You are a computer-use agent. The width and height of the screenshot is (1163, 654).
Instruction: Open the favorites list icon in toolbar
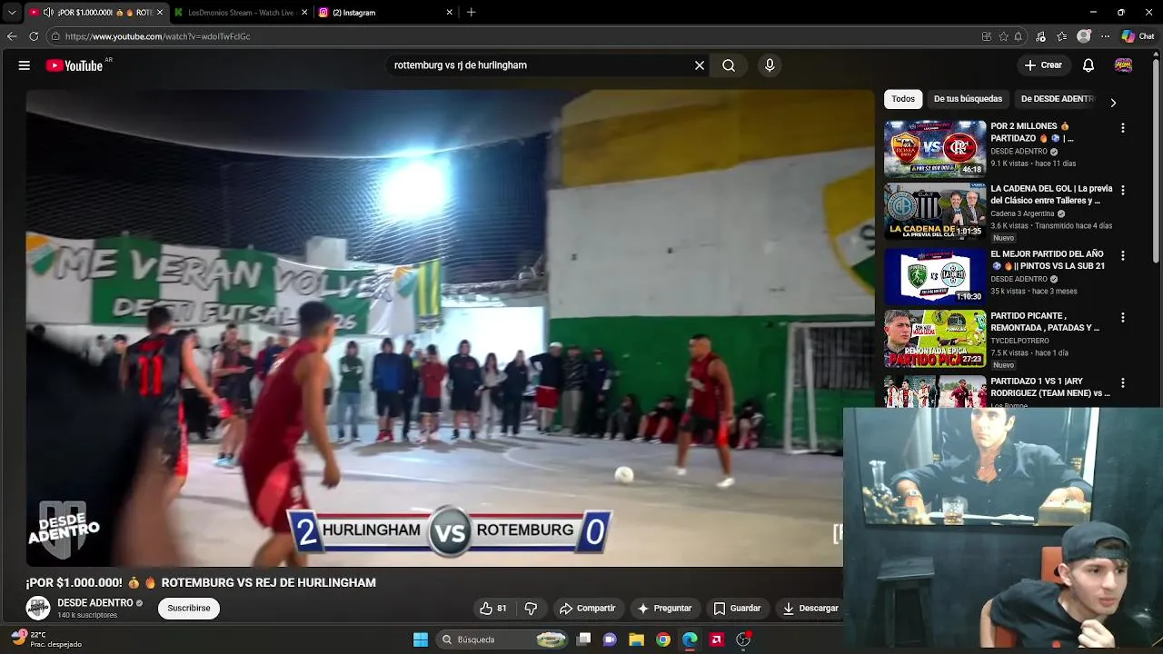[x=1061, y=36]
